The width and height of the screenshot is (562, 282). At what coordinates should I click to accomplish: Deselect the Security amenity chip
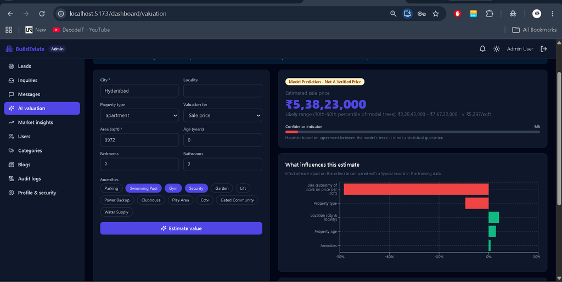click(196, 188)
